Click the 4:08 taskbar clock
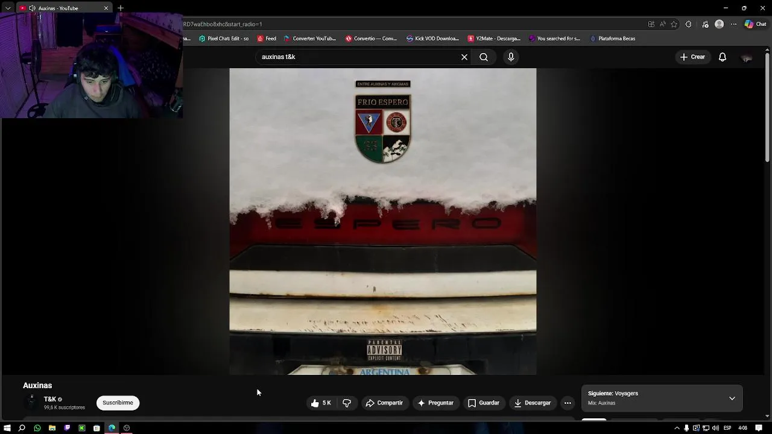This screenshot has height=434, width=772. click(743, 428)
